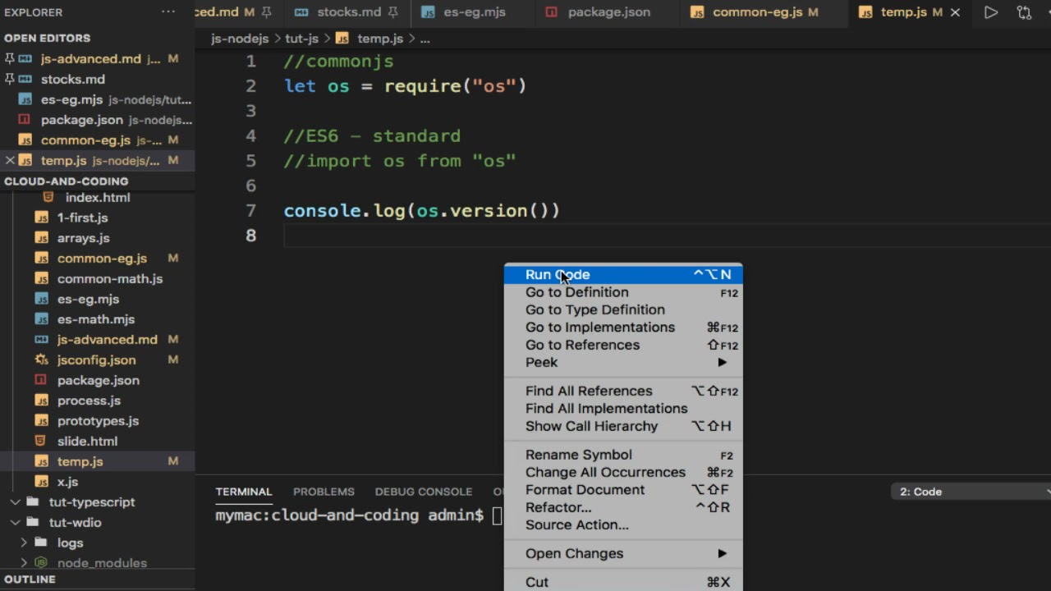Collapse the tut-wdio folder
Image resolution: width=1051 pixels, height=591 pixels.
(x=15, y=522)
